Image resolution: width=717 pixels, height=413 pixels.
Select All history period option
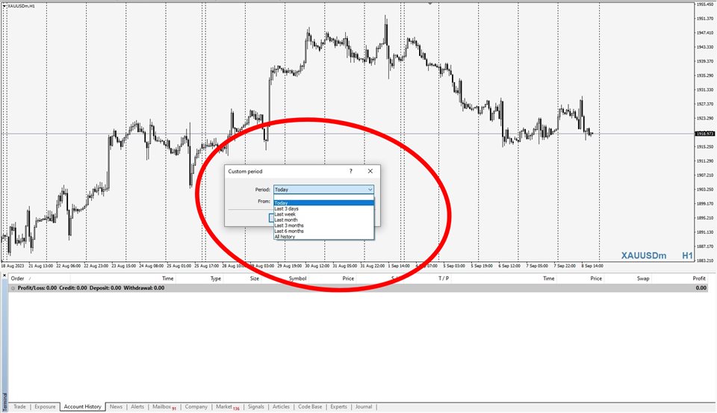(323, 237)
